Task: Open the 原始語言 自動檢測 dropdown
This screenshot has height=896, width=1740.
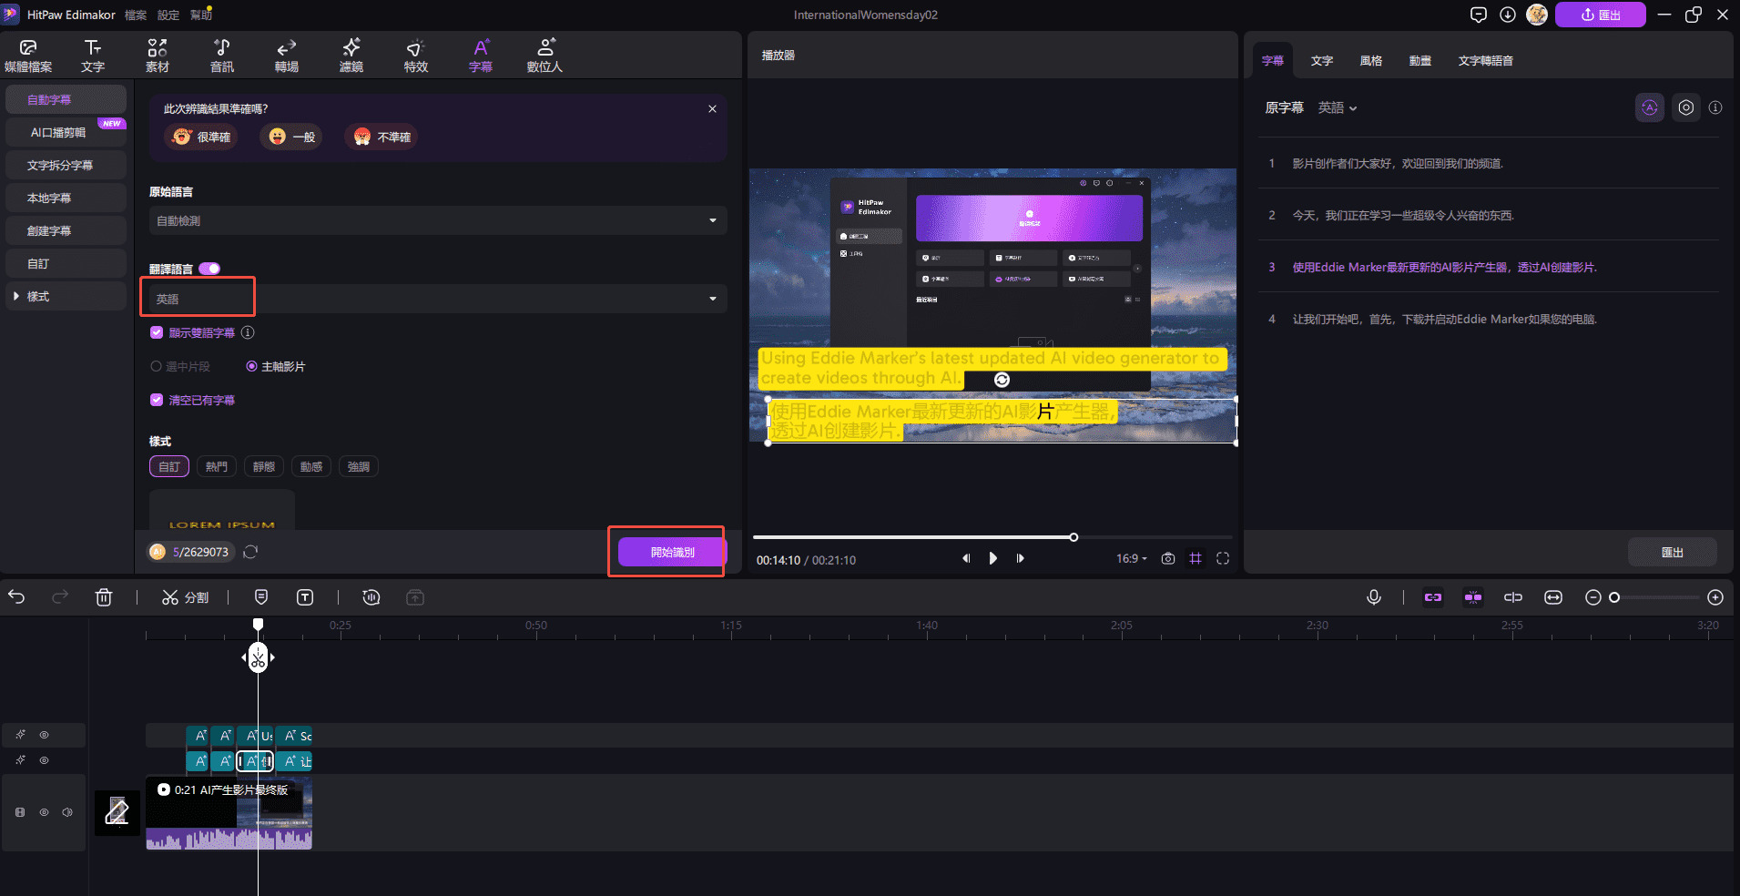Action: [437, 220]
